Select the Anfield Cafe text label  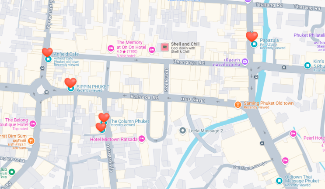(66, 54)
